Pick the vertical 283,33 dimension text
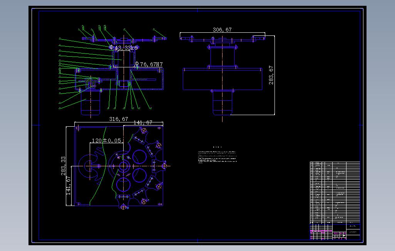 pyautogui.click(x=63, y=166)
